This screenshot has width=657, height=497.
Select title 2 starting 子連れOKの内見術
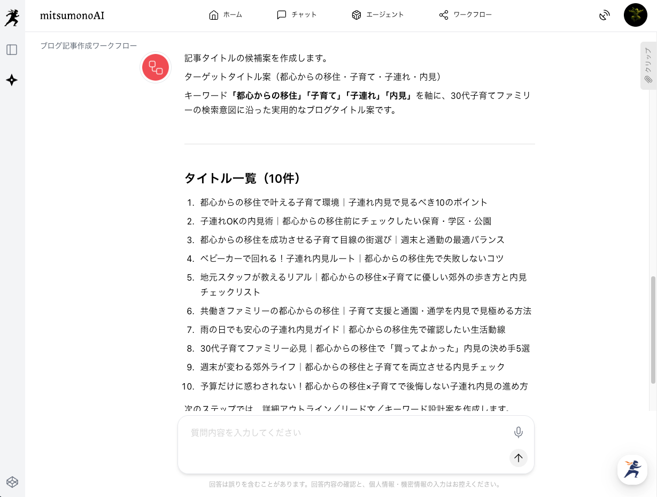coord(346,221)
